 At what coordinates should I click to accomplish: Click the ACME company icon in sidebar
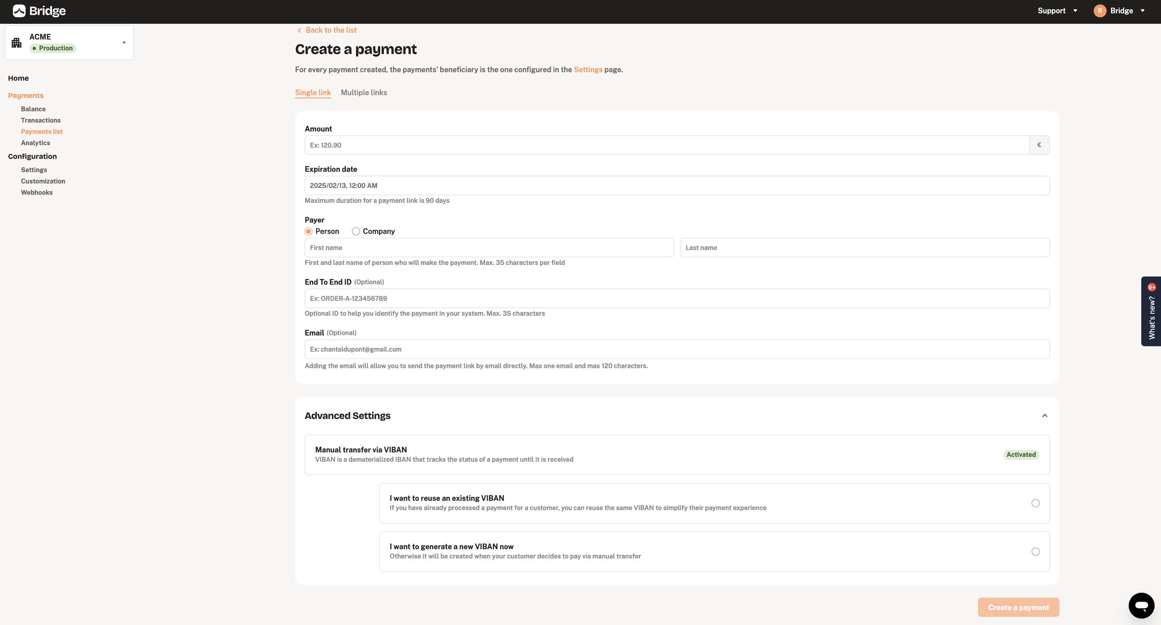click(x=16, y=42)
